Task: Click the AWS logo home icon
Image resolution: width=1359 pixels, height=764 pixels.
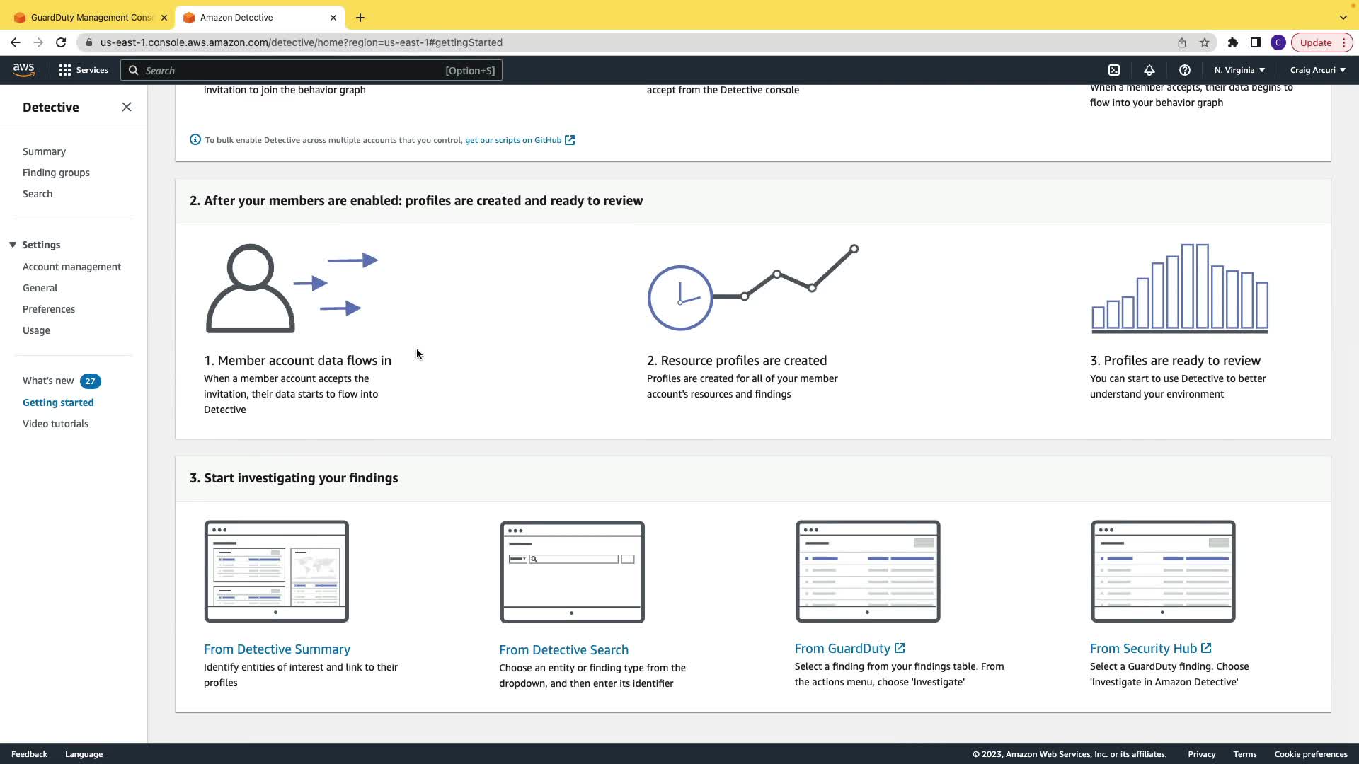Action: tap(23, 69)
